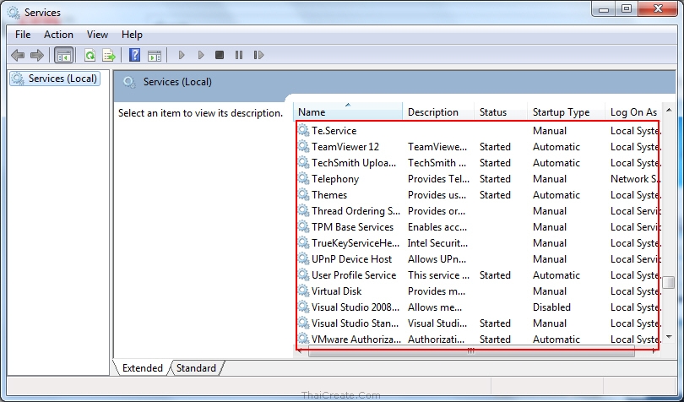684x402 pixels.
Task: Open Help using the blue question-mark icon
Action: pyautogui.click(x=135, y=56)
